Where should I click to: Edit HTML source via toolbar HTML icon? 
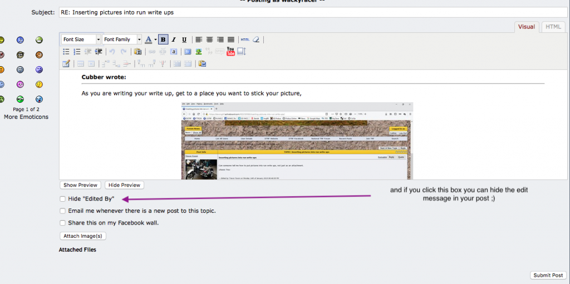click(245, 39)
